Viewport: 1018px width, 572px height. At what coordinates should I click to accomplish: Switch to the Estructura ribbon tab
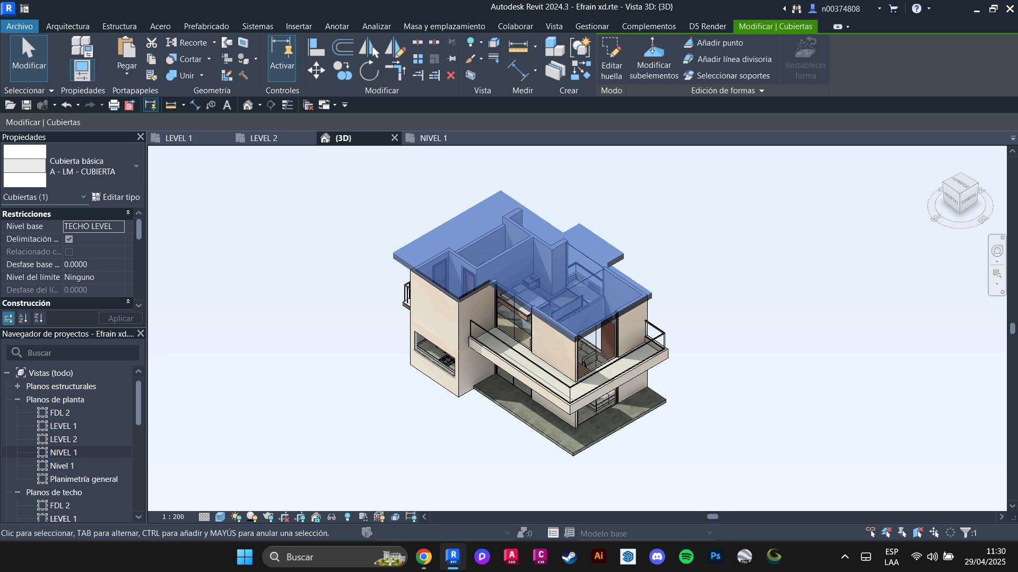[119, 26]
